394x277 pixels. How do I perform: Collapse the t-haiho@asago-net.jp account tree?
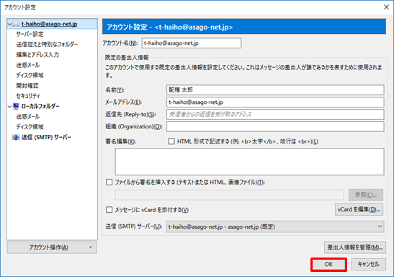click(9, 24)
